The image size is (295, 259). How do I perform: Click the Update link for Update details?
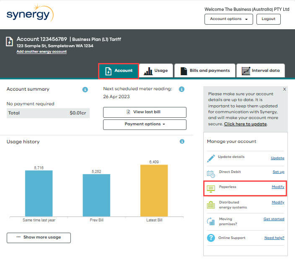(x=277, y=158)
